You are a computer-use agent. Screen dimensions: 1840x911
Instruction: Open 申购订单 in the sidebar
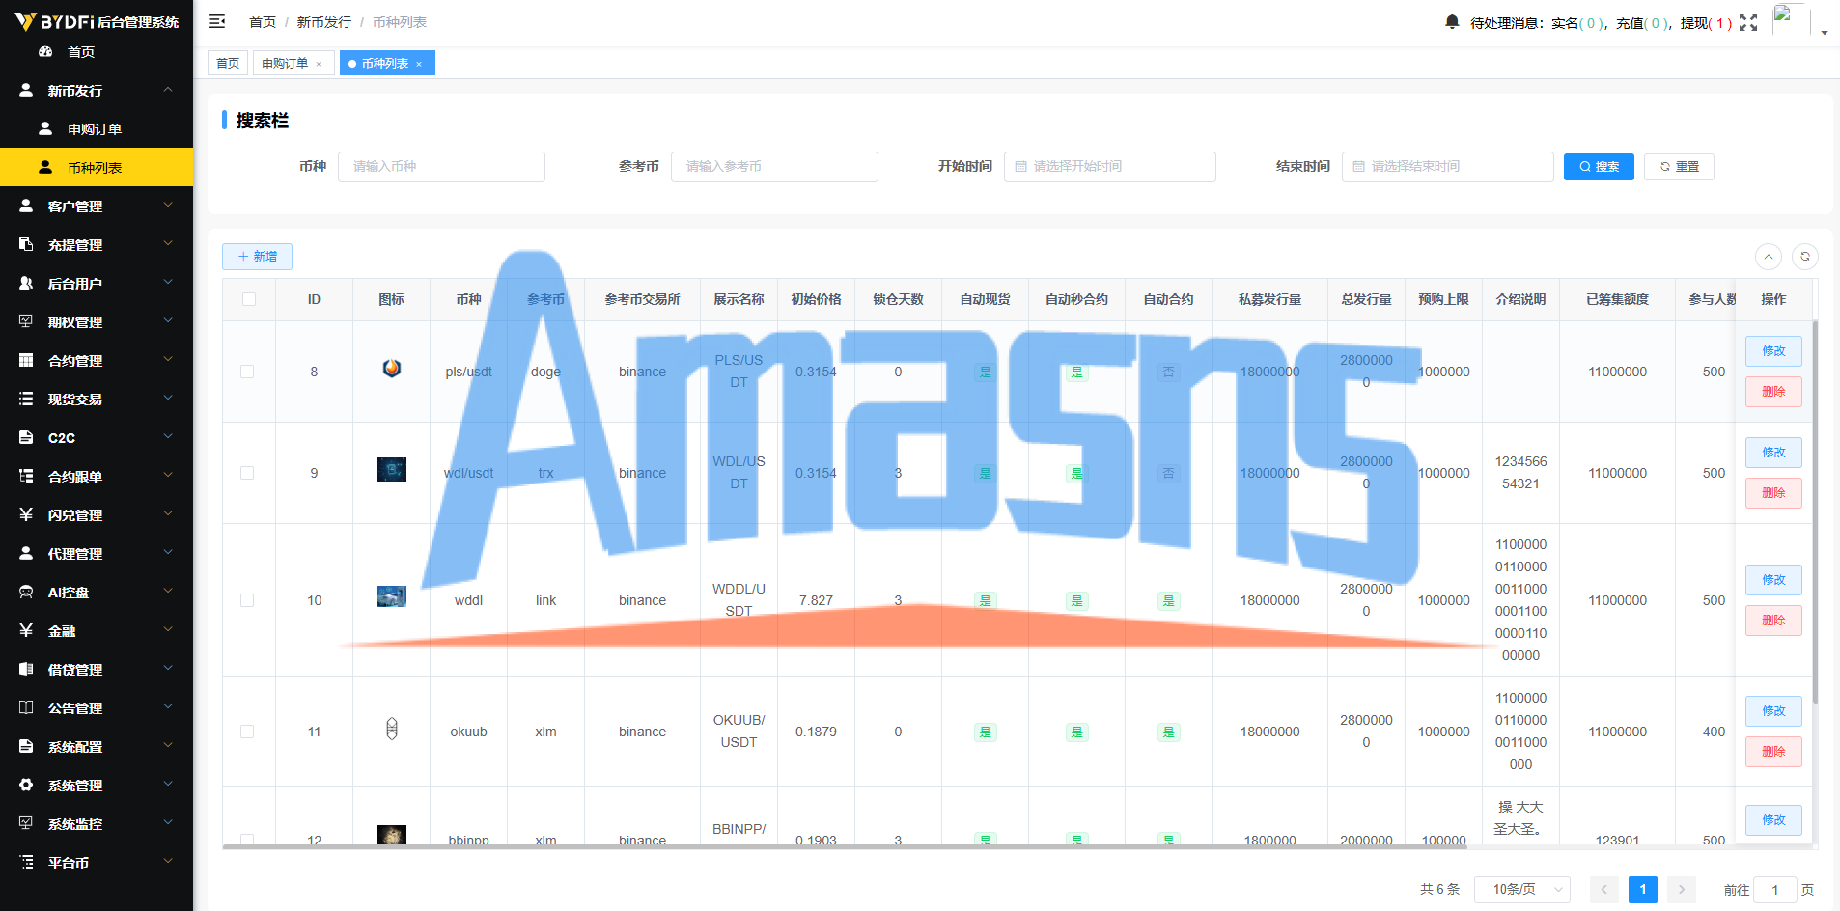pyautogui.click(x=97, y=128)
